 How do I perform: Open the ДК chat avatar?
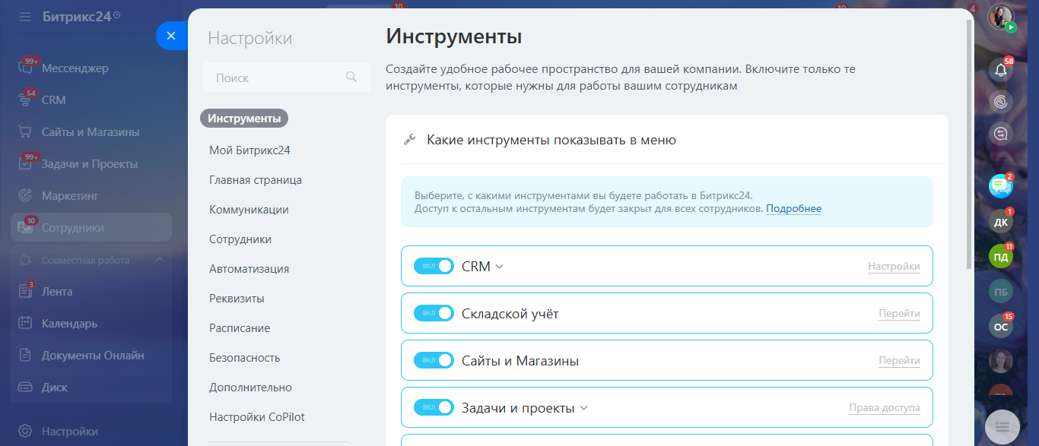[1001, 222]
